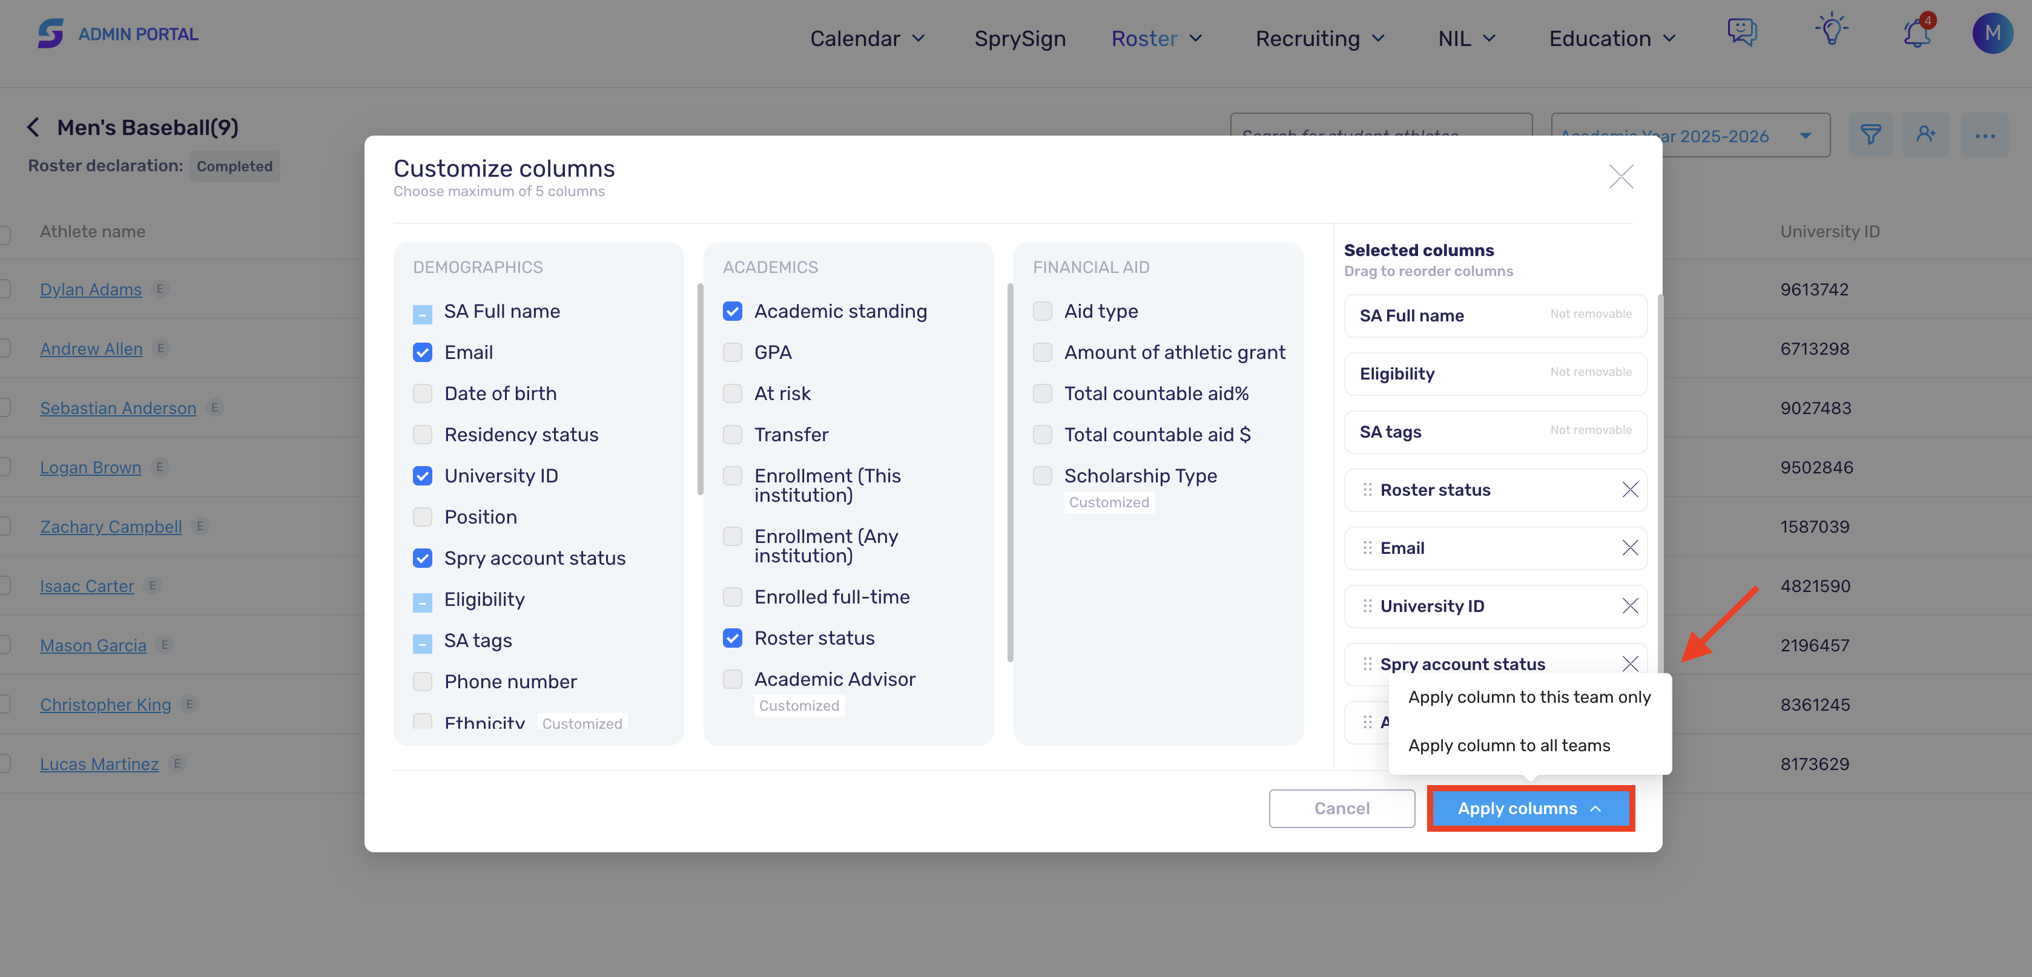Uncheck the Email column checkbox
2032x977 pixels.
pos(423,352)
